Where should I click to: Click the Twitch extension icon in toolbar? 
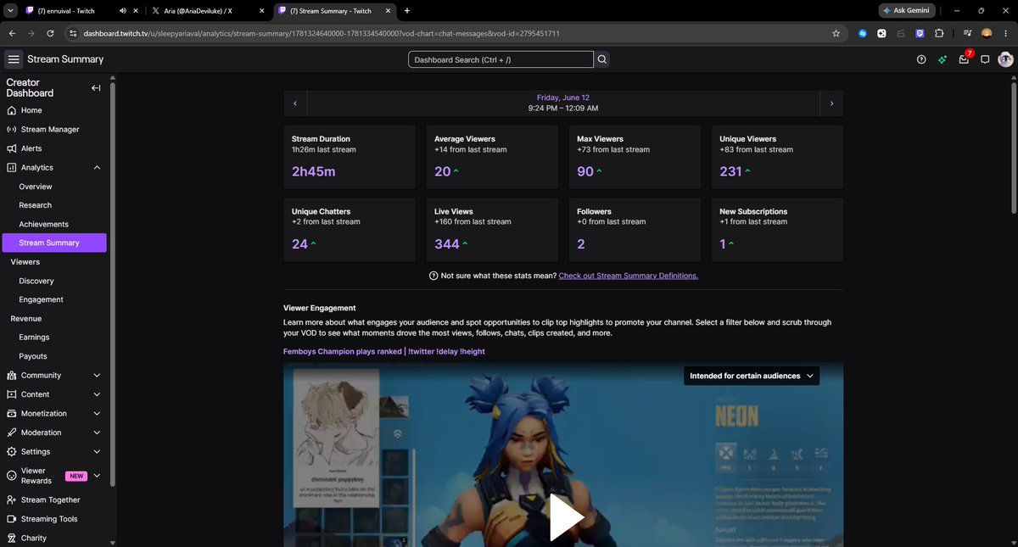920,33
